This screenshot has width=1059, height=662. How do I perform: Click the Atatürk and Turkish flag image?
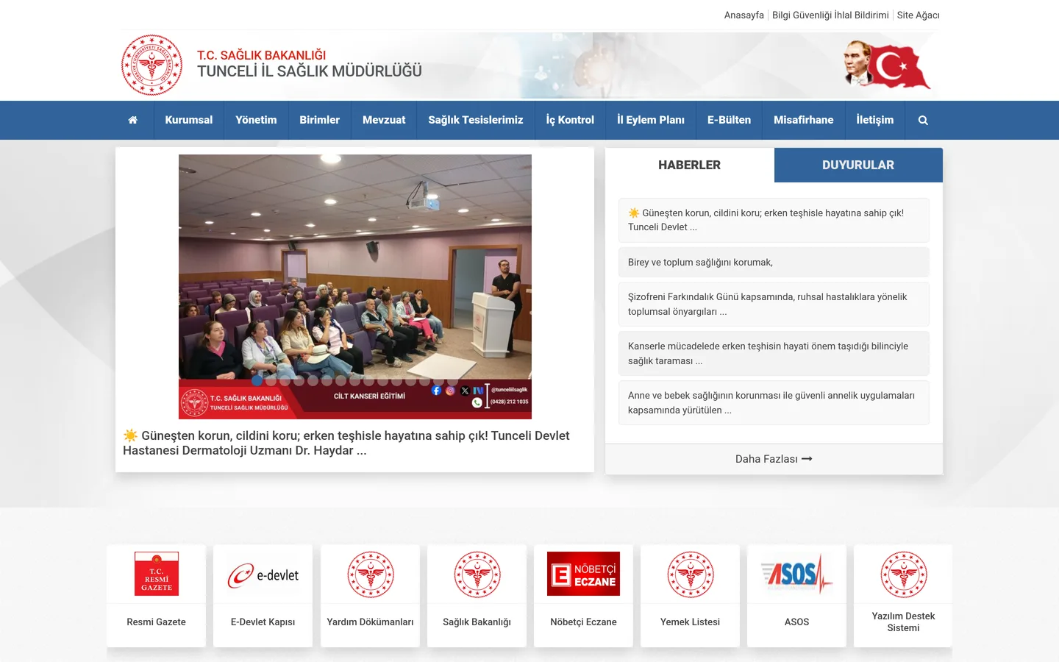click(x=887, y=65)
